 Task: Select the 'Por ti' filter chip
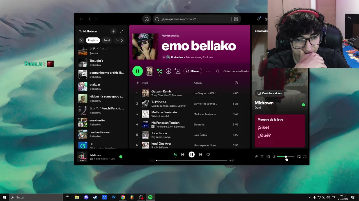107,40
